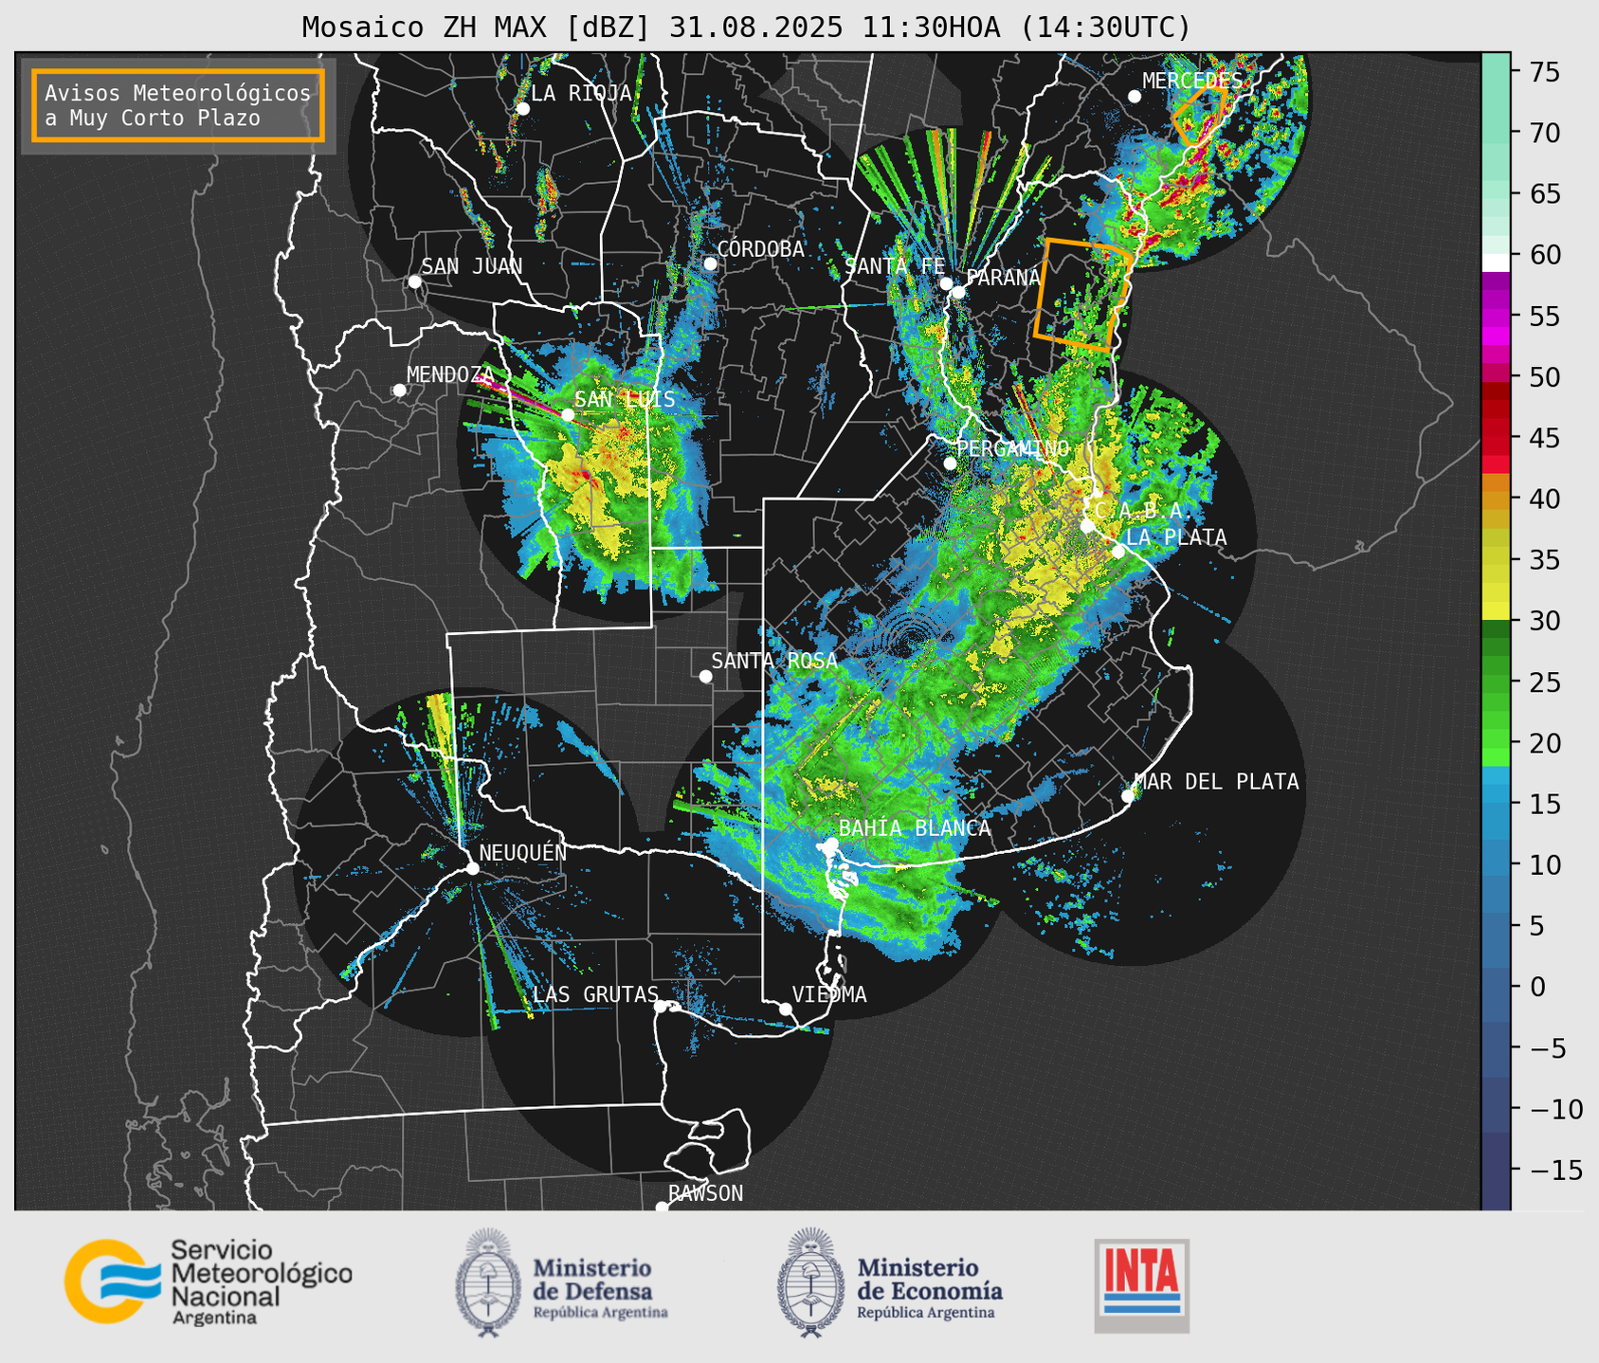
Task: Click the Avisos Meteorológicos a Muy Corto Plazo legend box
Action: 178,105
